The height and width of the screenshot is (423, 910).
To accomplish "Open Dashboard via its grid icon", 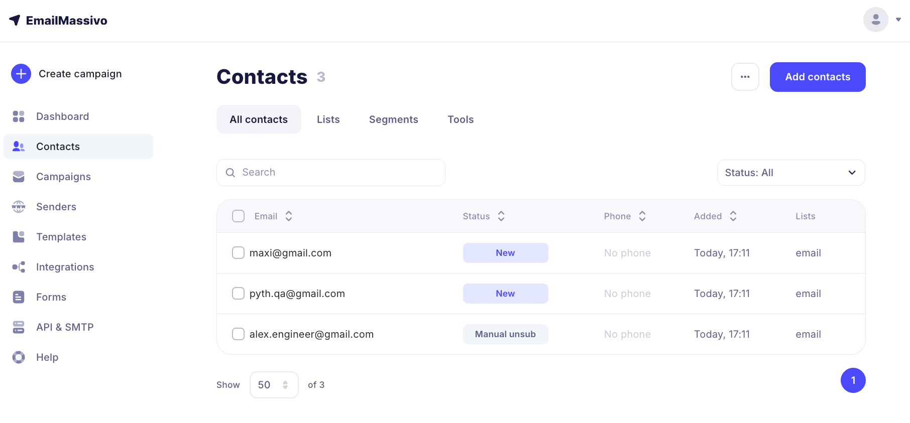I will coord(19,116).
